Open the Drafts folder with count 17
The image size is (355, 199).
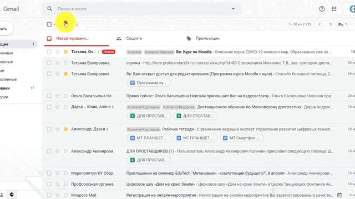click(x=18, y=88)
